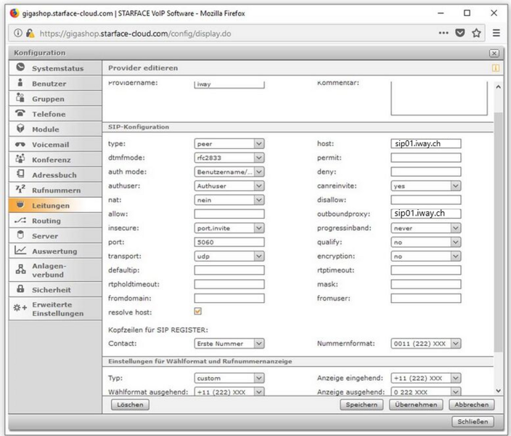The image size is (511, 436).
Task: Click the port field showing 5060
Action: 229,242
